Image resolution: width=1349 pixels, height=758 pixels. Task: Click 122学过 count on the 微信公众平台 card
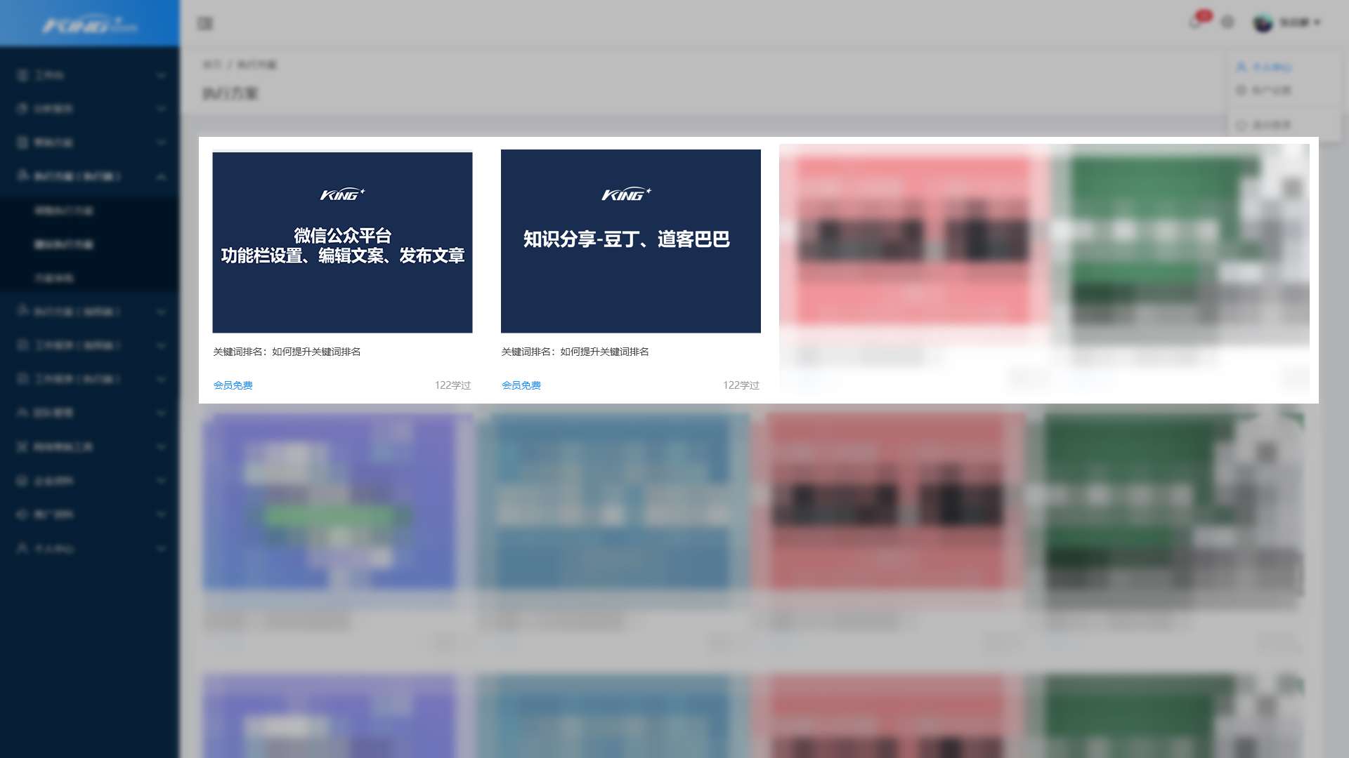coord(452,385)
